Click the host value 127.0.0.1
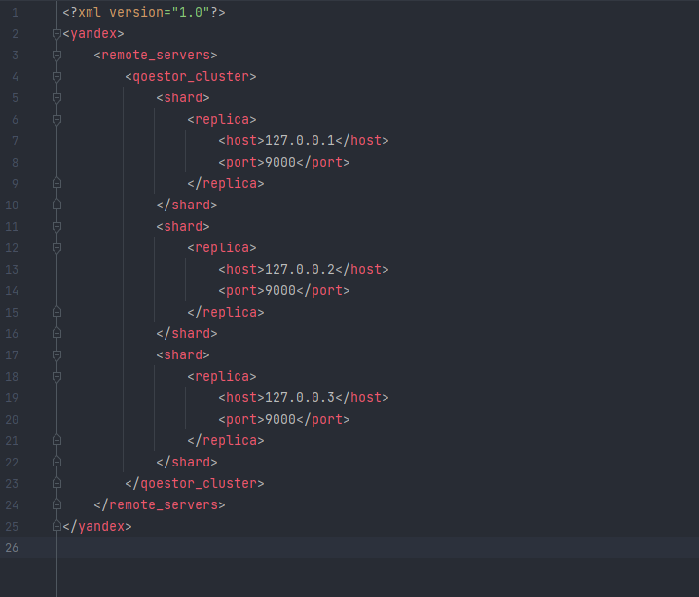 click(300, 141)
